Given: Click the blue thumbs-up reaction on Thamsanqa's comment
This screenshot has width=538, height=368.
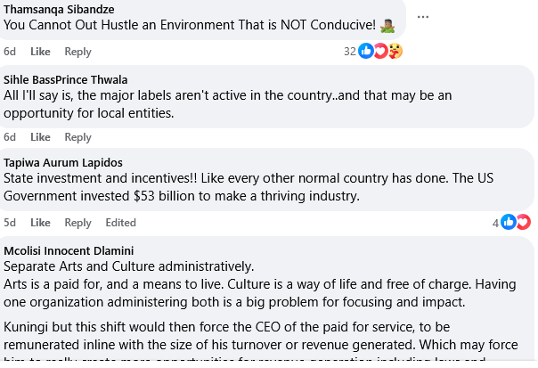Looking at the screenshot, I should tap(366, 51).
